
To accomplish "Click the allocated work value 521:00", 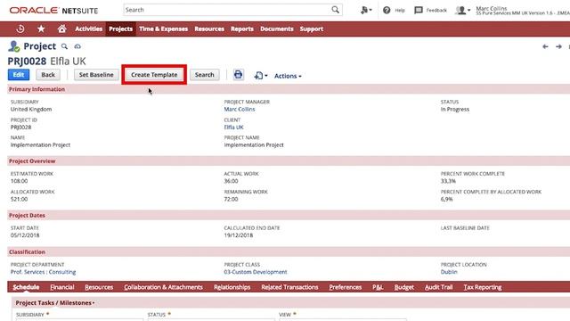I will pos(19,199).
